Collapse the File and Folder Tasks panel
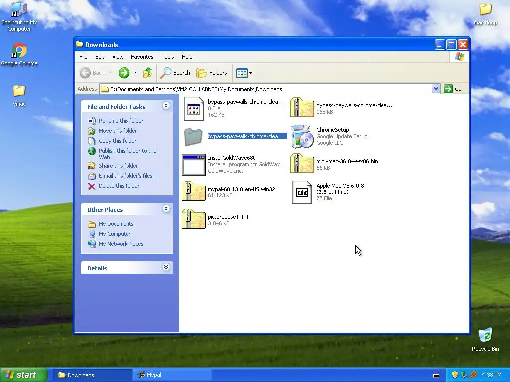 166,106
